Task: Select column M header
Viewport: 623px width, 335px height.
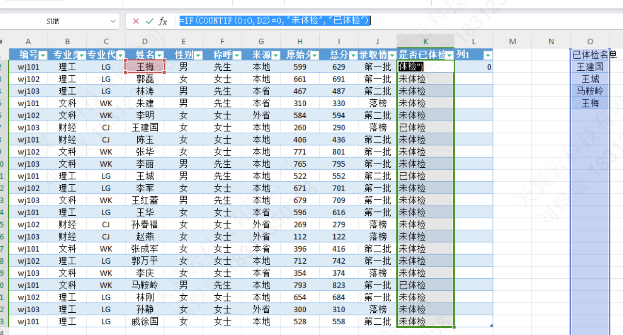Action: [512, 42]
